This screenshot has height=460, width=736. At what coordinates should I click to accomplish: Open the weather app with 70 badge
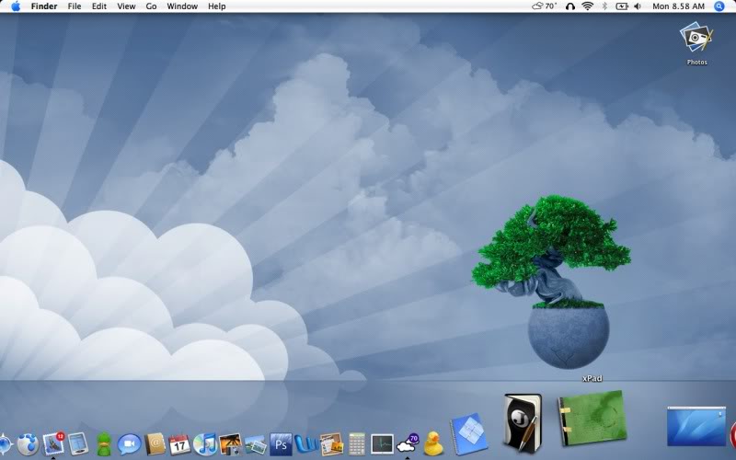click(408, 444)
